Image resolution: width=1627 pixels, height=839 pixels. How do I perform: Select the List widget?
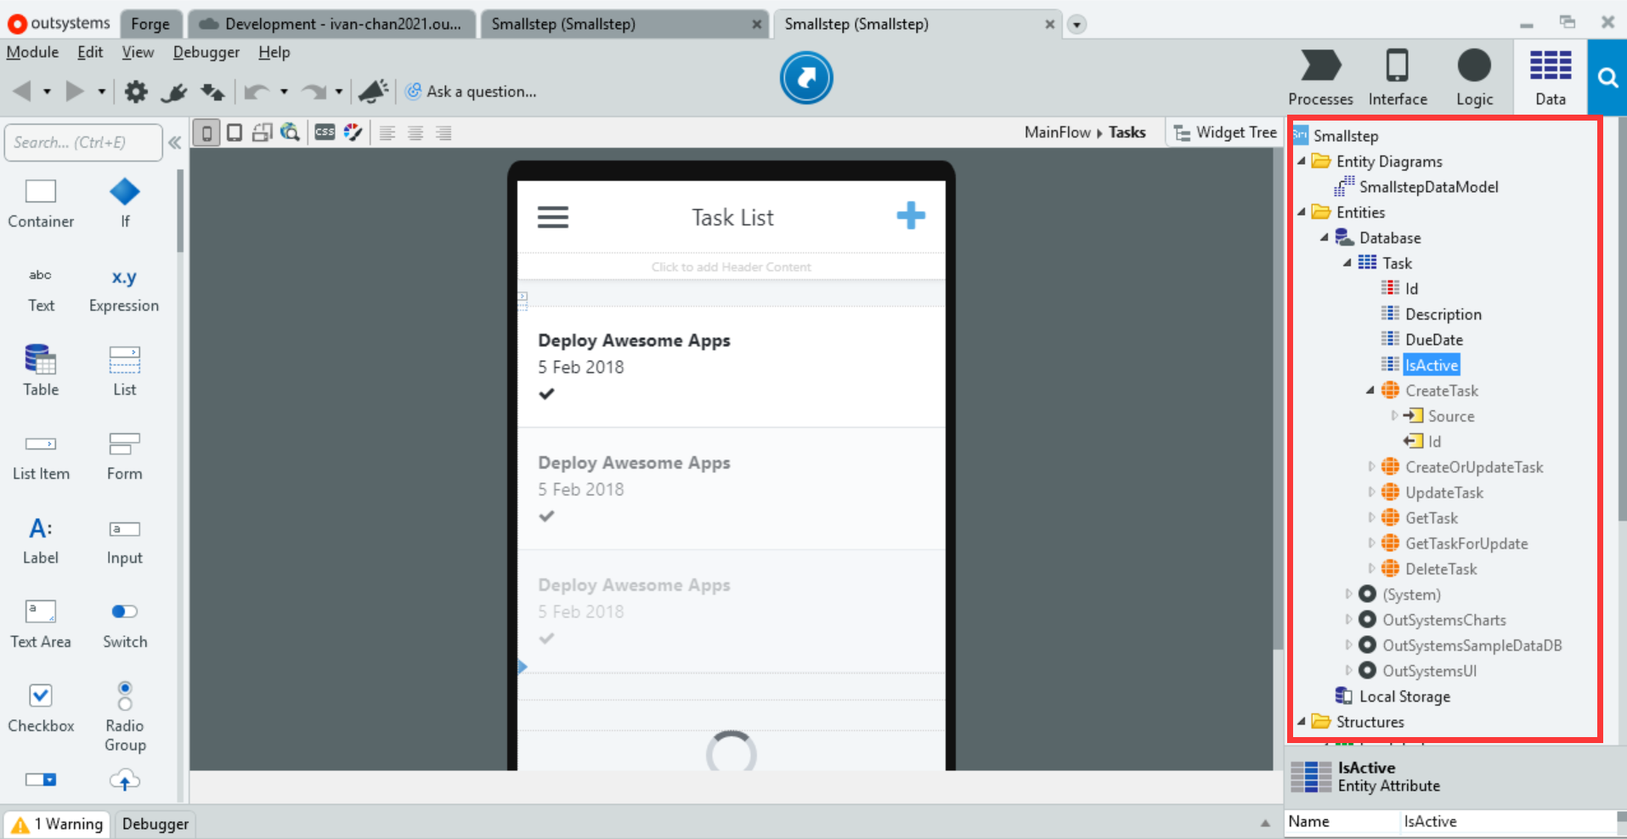pyautogui.click(x=125, y=371)
